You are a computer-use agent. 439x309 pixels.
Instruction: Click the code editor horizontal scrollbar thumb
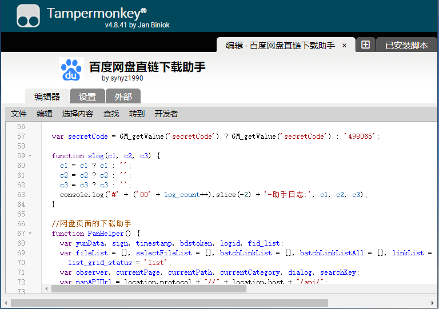click(x=149, y=289)
